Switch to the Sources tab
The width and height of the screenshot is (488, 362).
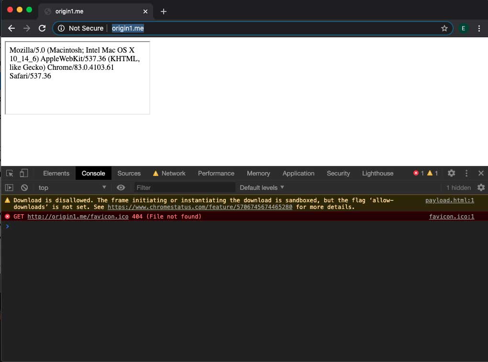click(x=129, y=173)
